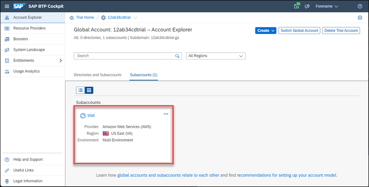
Task: Expand the 12ab34cdtrial breadcrumb dropdown arrow
Action: [x=135, y=18]
